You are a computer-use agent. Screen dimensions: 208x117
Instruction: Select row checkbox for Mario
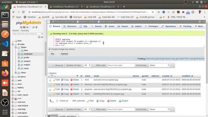pos(50,95)
